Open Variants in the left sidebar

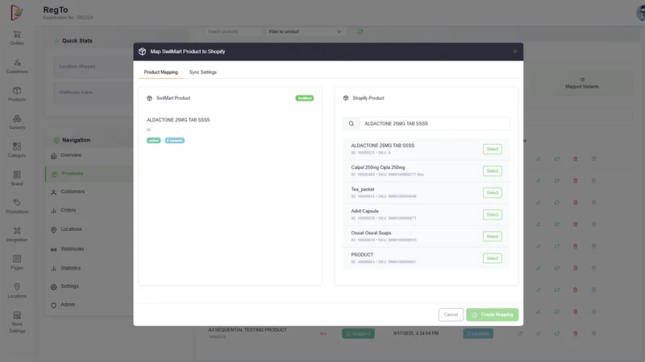(x=17, y=122)
